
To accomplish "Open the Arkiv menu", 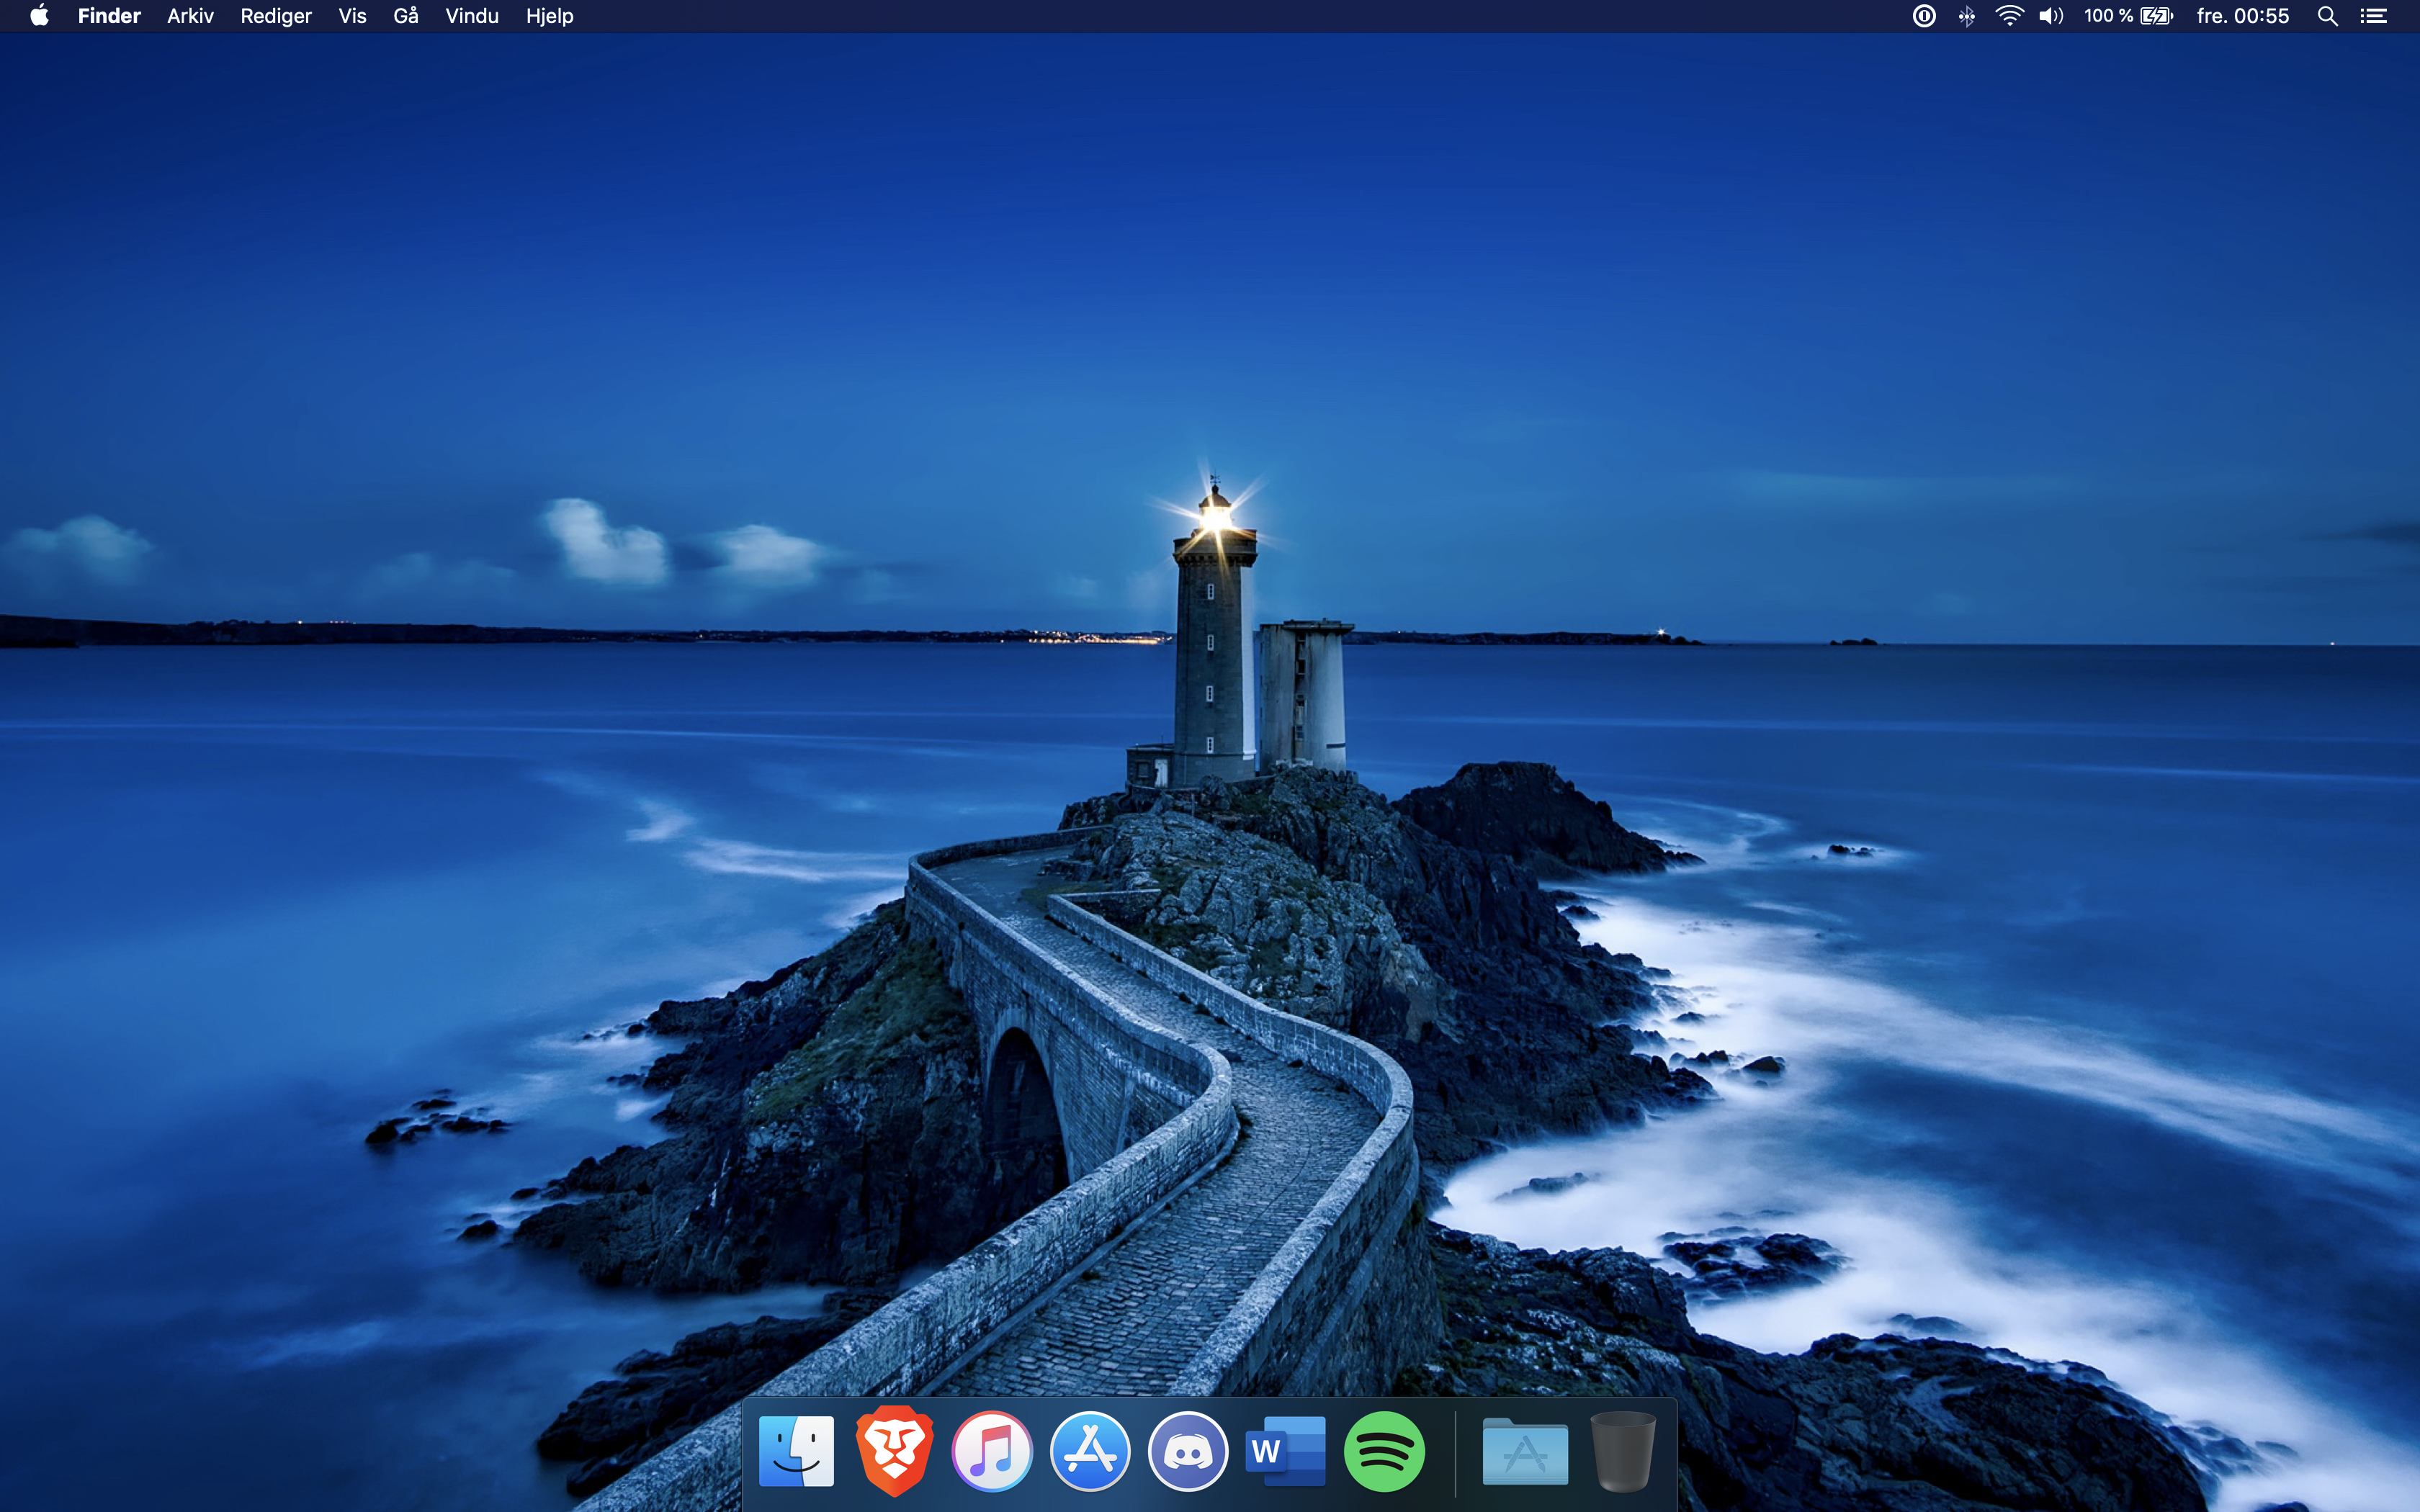I will (x=190, y=16).
